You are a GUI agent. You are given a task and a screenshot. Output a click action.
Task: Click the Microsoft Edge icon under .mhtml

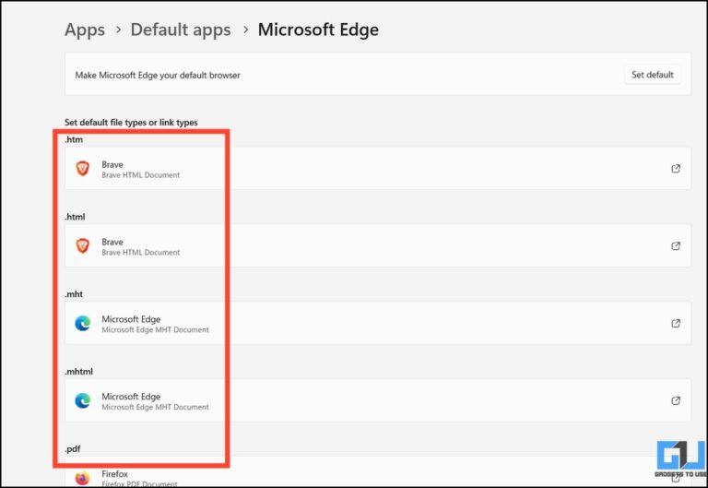pos(83,401)
